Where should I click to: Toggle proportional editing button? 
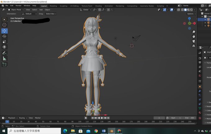(x=108, y=10)
